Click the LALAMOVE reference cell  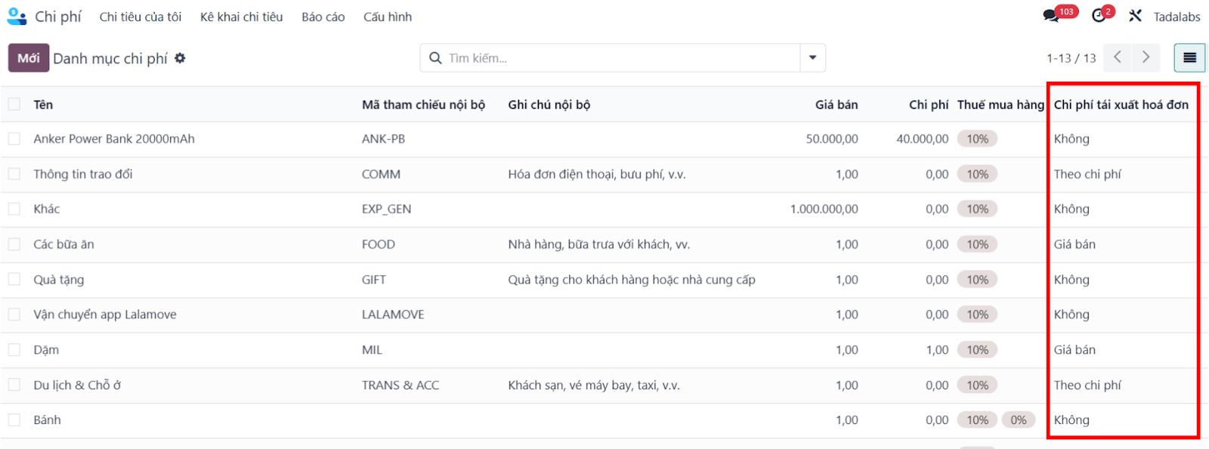coord(393,314)
